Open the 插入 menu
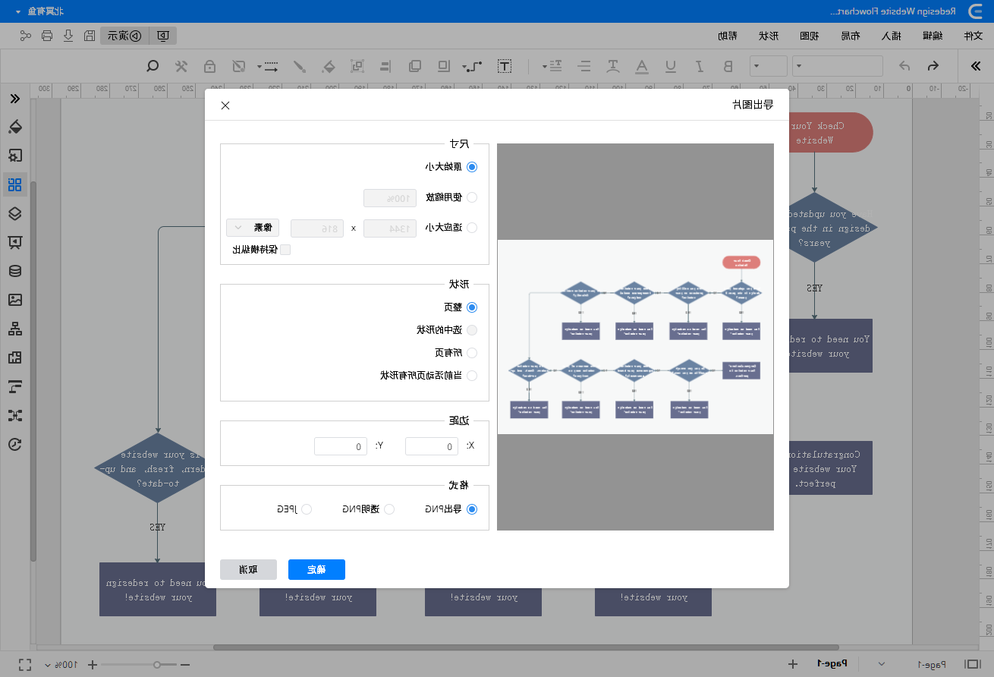Viewport: 994px width, 677px height. click(x=891, y=36)
